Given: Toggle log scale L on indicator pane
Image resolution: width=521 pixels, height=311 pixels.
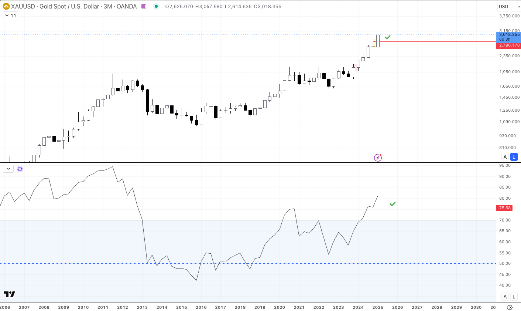Looking at the screenshot, I should [x=514, y=297].
